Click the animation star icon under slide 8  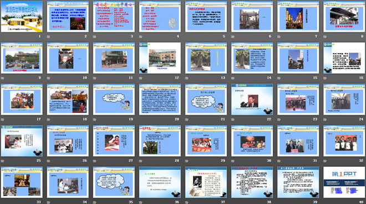pyautogui.click(x=325, y=37)
